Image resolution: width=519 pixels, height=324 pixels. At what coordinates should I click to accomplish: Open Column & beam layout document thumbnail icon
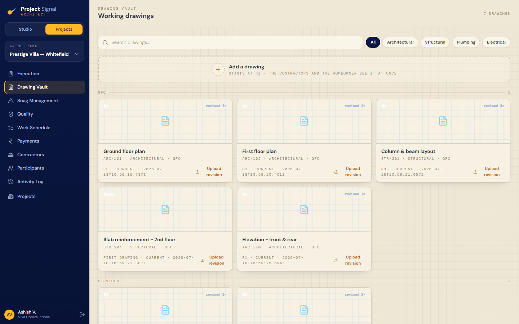[443, 121]
